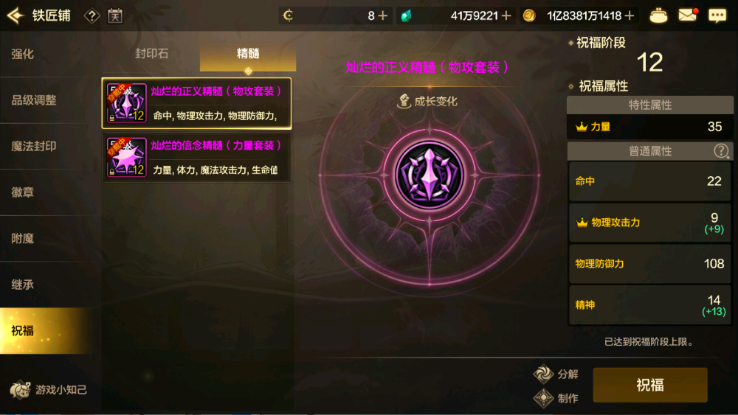Open the treasure bag icon
The height and width of the screenshot is (415, 738).
pyautogui.click(x=658, y=16)
